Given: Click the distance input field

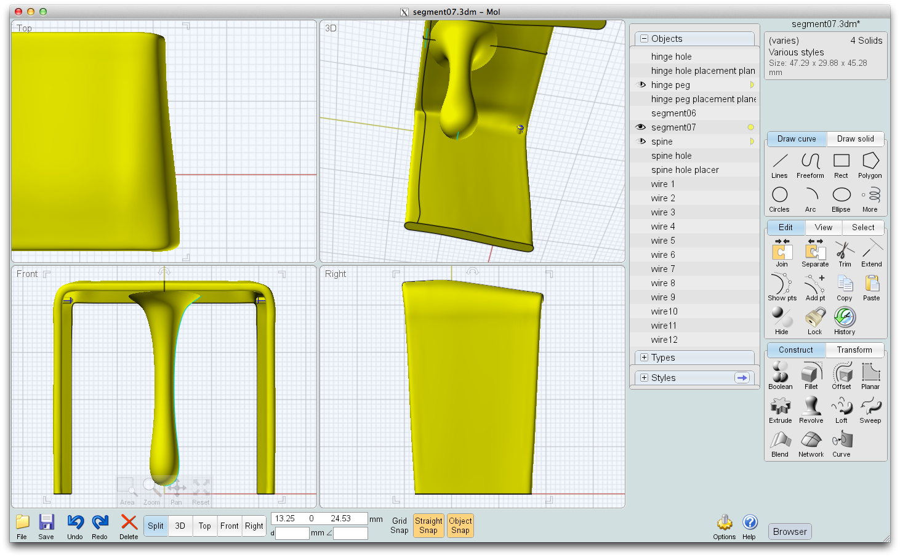Looking at the screenshot, I should click(x=292, y=533).
